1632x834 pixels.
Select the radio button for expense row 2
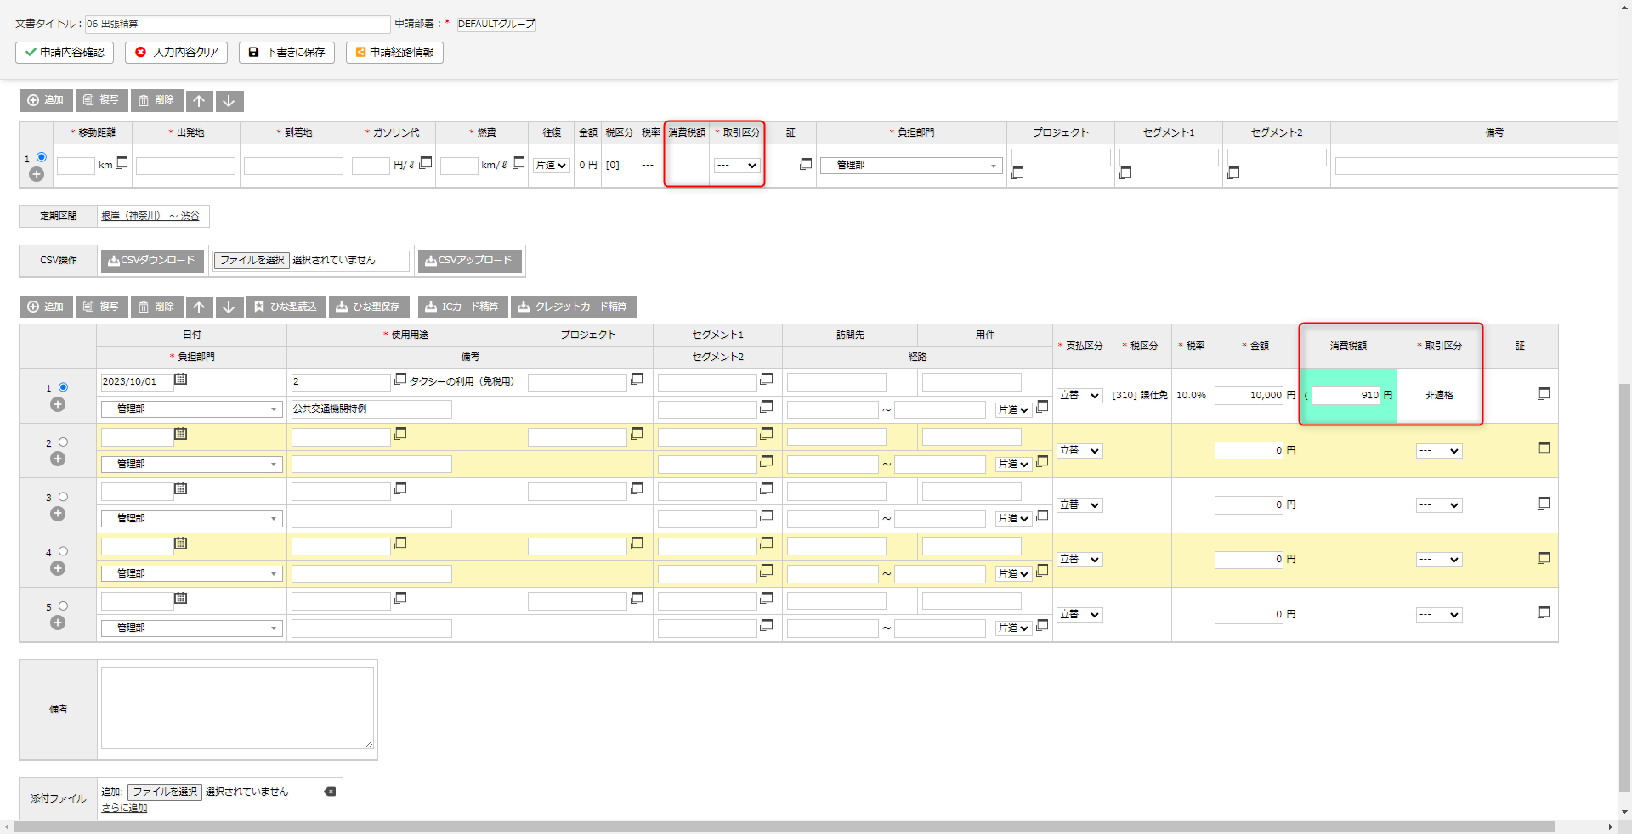click(63, 442)
